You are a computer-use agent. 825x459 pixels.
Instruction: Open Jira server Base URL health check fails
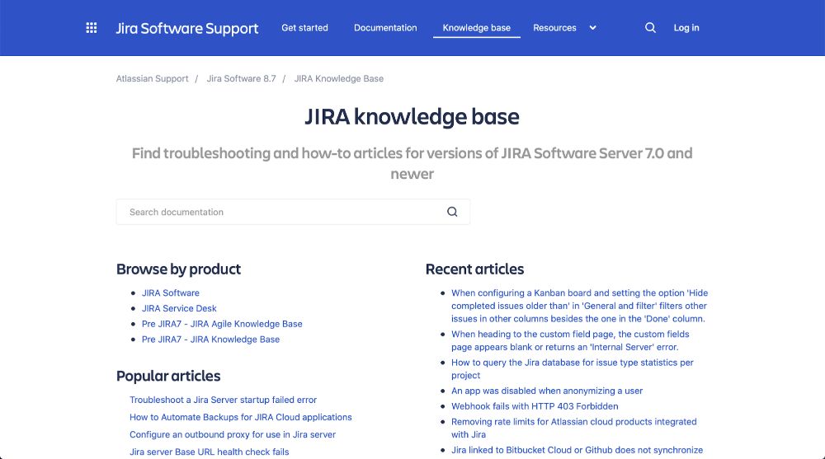coord(209,452)
